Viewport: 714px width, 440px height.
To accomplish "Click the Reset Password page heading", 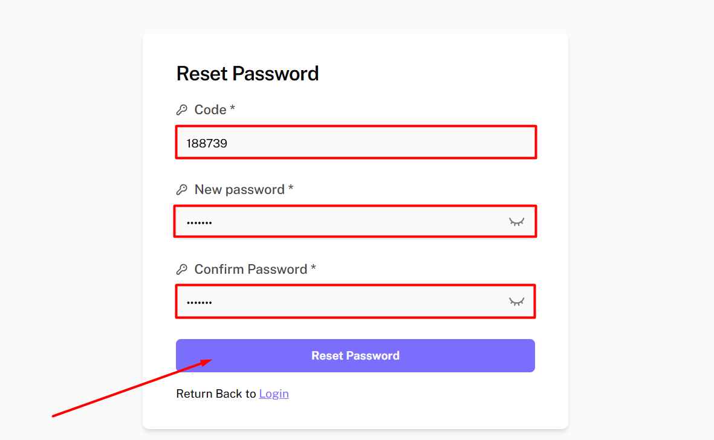I will (247, 74).
